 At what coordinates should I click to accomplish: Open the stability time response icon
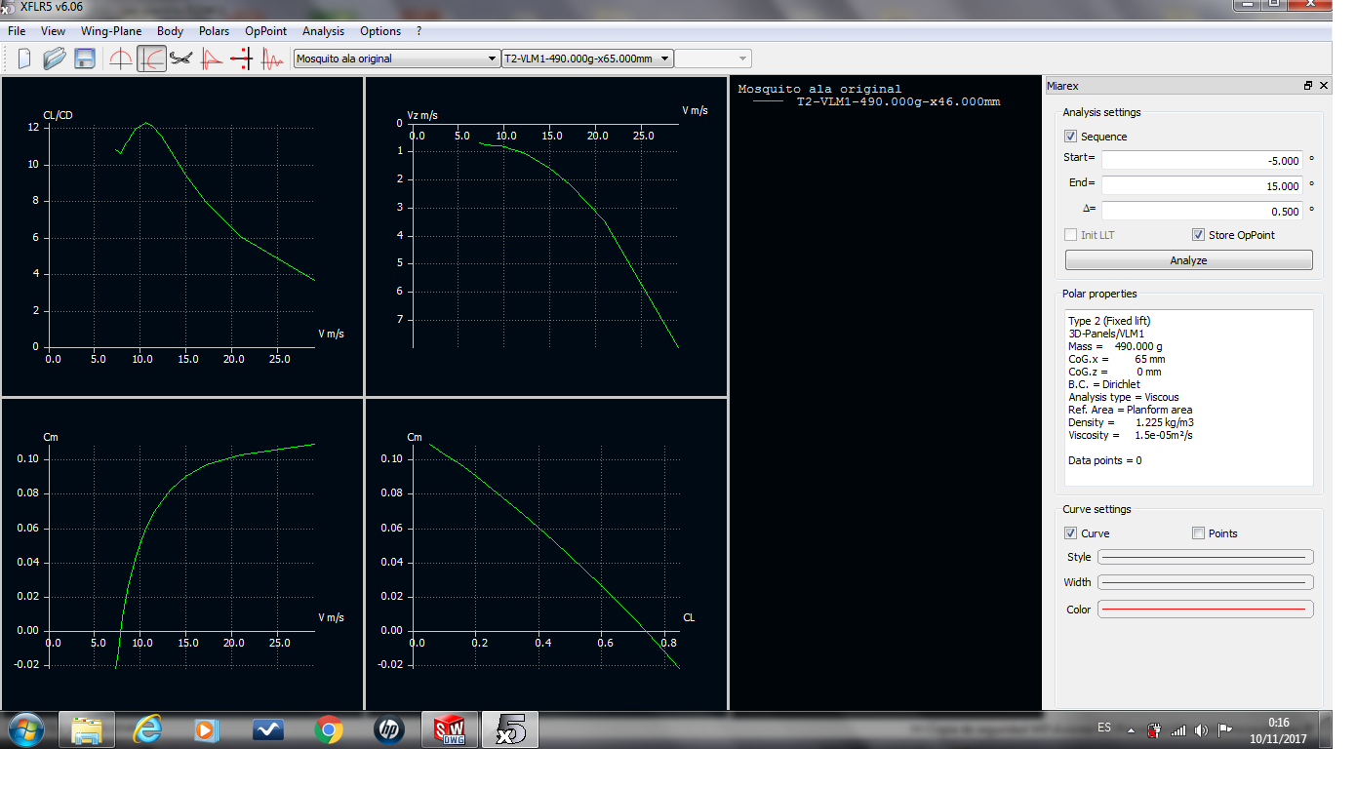click(271, 59)
